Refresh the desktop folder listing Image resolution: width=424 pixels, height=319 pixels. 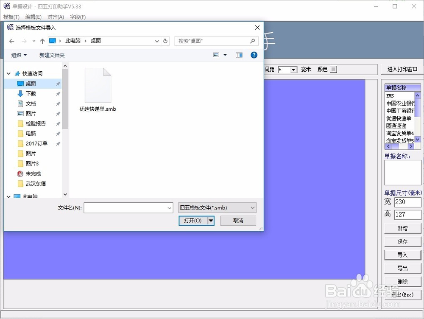click(x=165, y=41)
